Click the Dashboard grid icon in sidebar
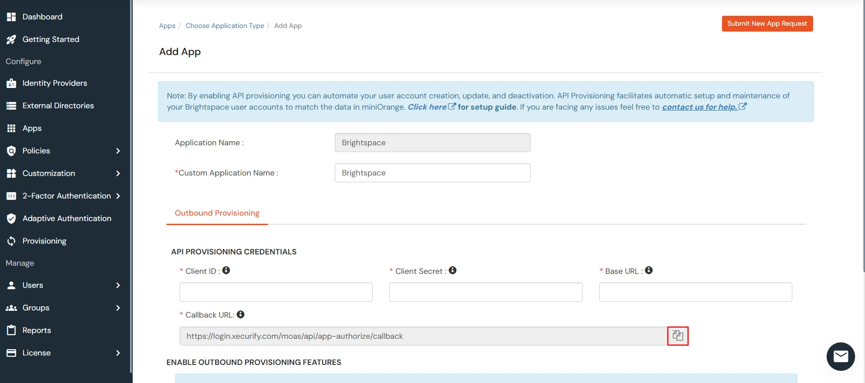The height and width of the screenshot is (383, 865). [x=11, y=17]
